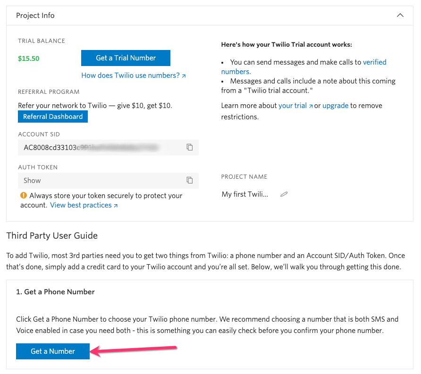The width and height of the screenshot is (421, 374).
Task: Click the $15.50 trial balance amount
Action: coord(29,58)
